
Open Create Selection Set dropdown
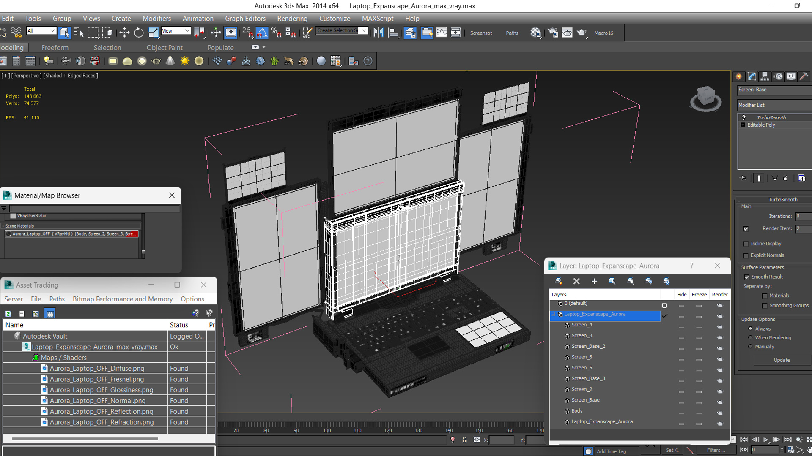[x=364, y=30]
